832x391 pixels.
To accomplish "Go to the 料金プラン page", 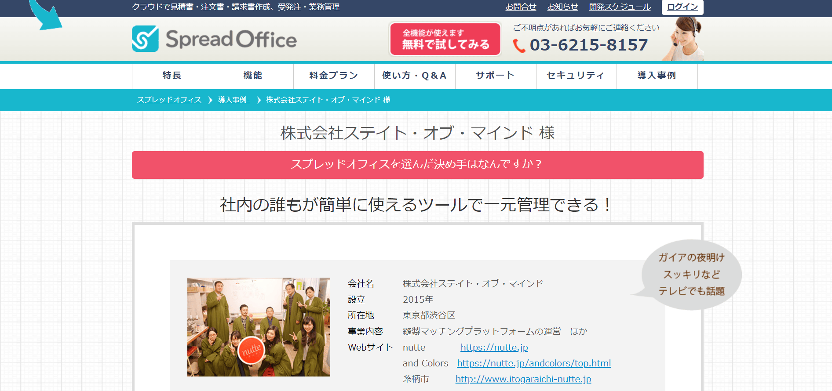I will [334, 76].
